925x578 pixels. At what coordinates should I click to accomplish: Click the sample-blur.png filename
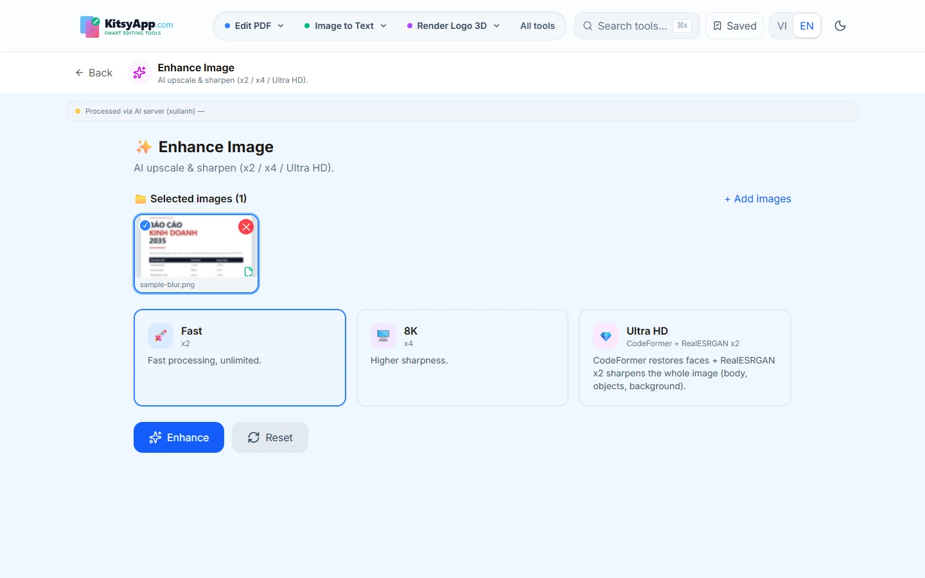click(167, 285)
